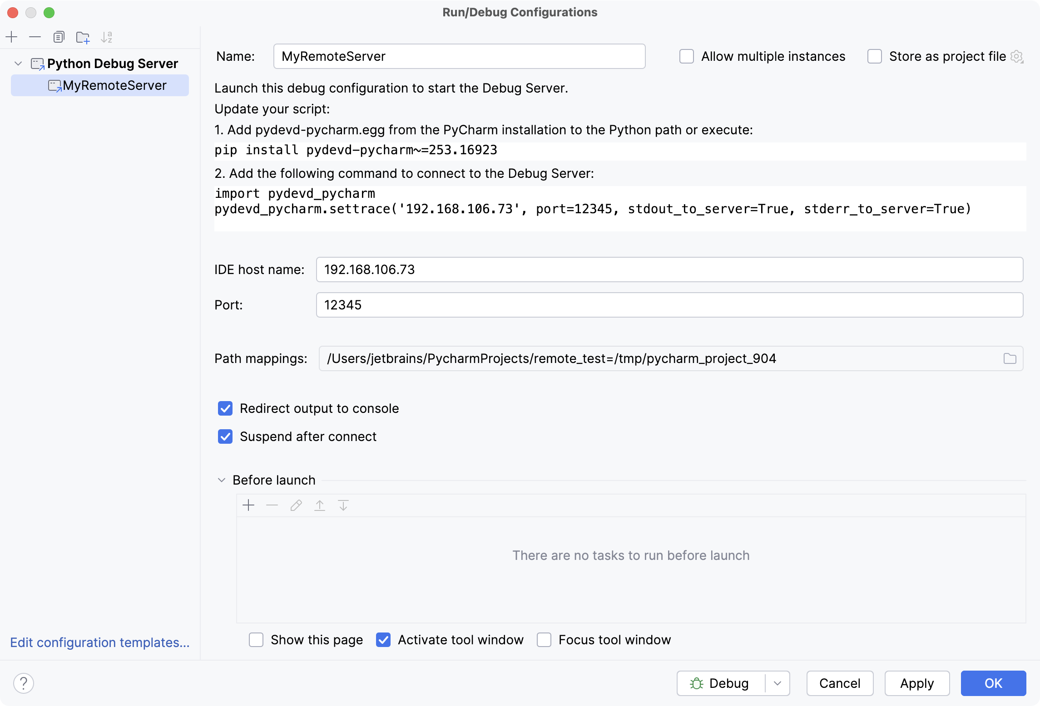Collapse the Before launch section

[x=222, y=480]
